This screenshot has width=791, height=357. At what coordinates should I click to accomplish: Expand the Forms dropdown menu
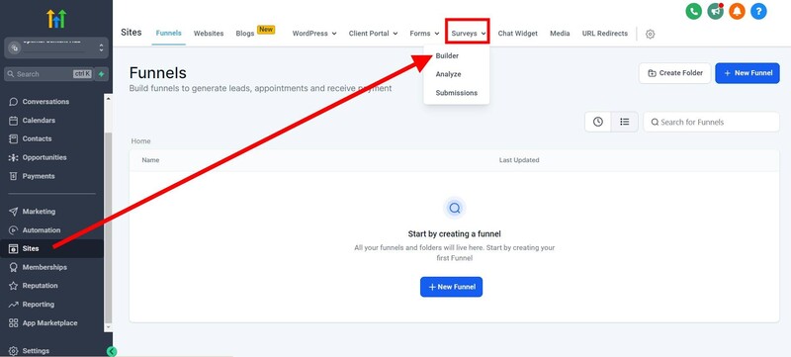pos(424,34)
